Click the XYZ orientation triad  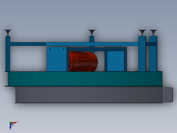13,125
